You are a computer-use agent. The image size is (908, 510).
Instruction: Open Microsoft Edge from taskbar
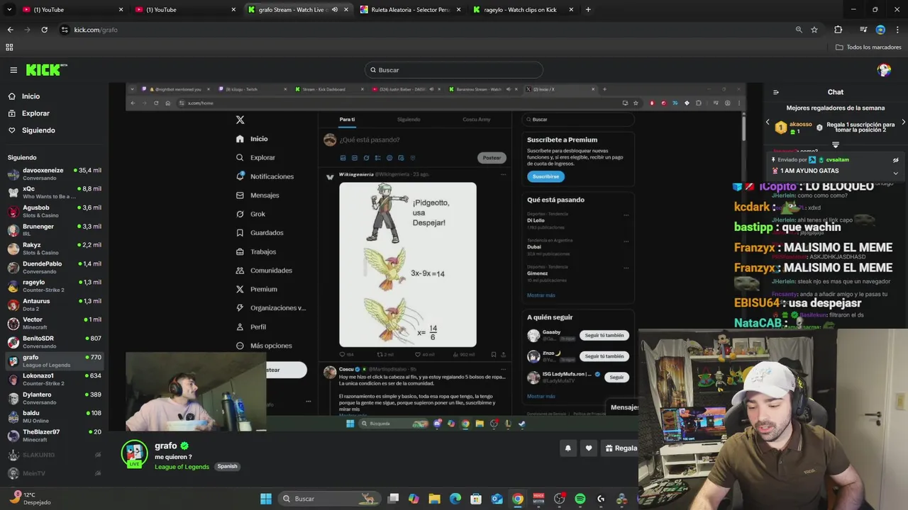[x=455, y=499]
